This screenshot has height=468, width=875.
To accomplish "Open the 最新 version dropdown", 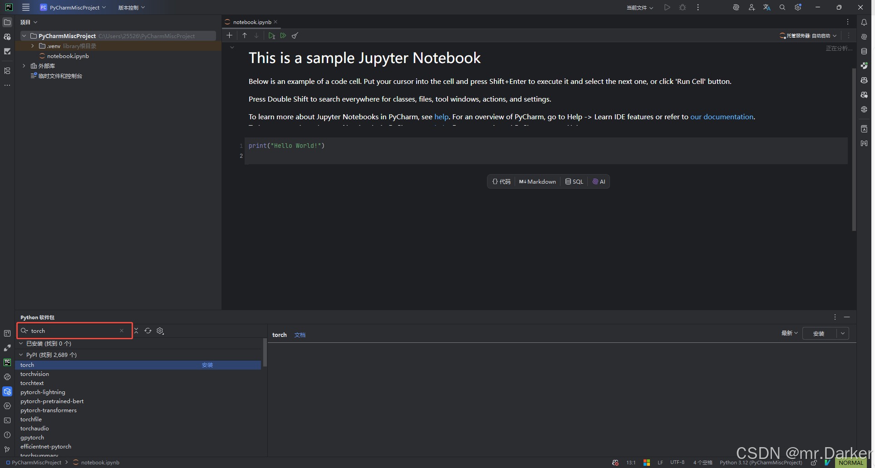I will click(789, 333).
